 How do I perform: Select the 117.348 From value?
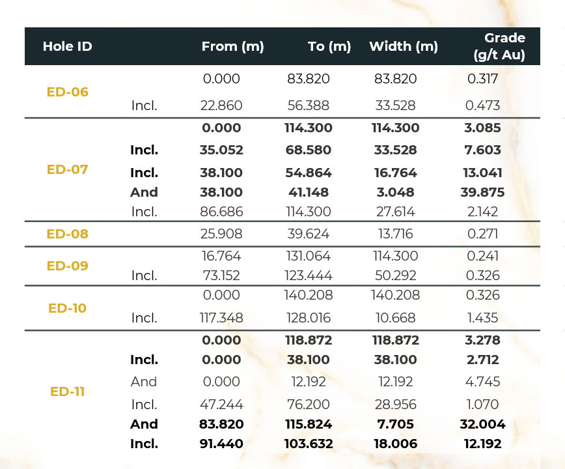221,318
